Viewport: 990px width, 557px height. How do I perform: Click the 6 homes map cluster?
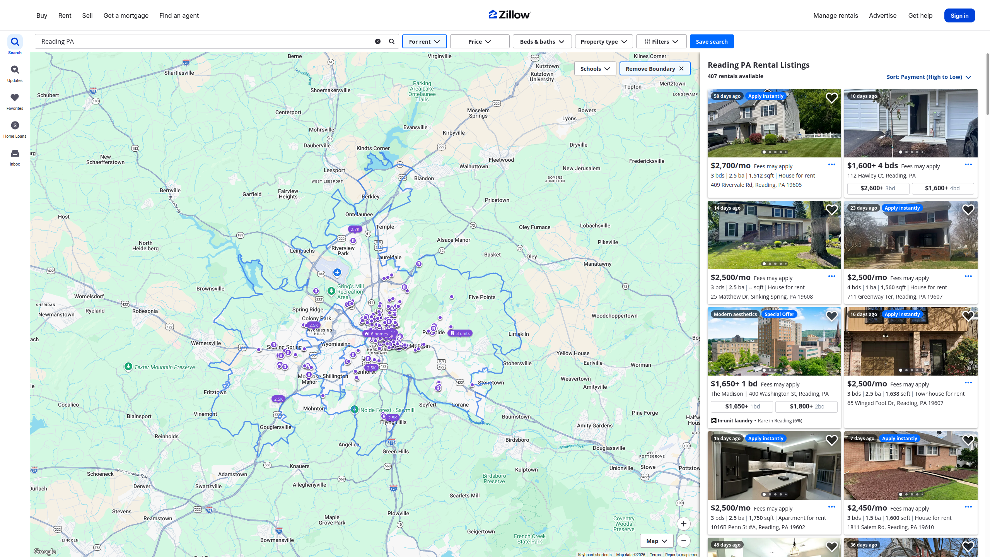tap(376, 333)
